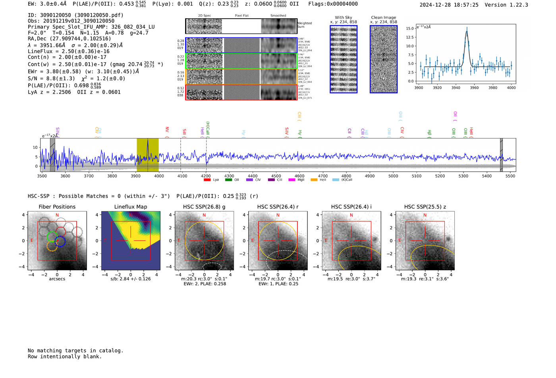Click the orange dashed fiber circle in Fiber Positions

click(52, 246)
